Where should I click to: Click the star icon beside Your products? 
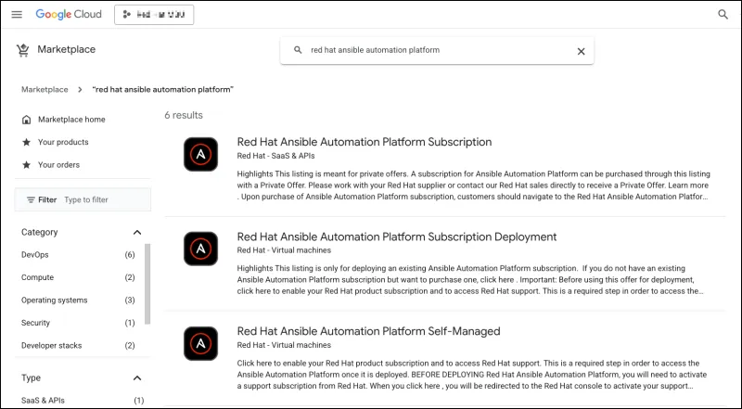tap(27, 142)
